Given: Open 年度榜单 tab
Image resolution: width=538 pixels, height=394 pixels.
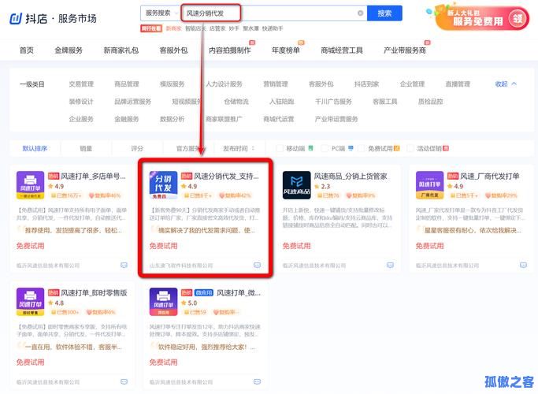Looking at the screenshot, I should coord(286,50).
